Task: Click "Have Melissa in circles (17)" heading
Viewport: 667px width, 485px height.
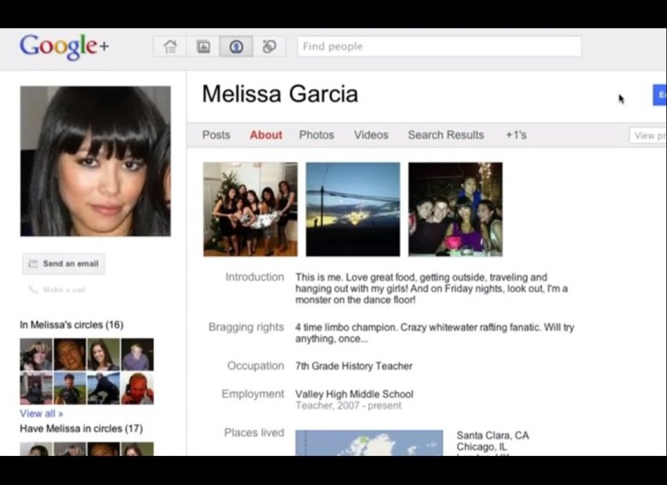Action: click(82, 428)
